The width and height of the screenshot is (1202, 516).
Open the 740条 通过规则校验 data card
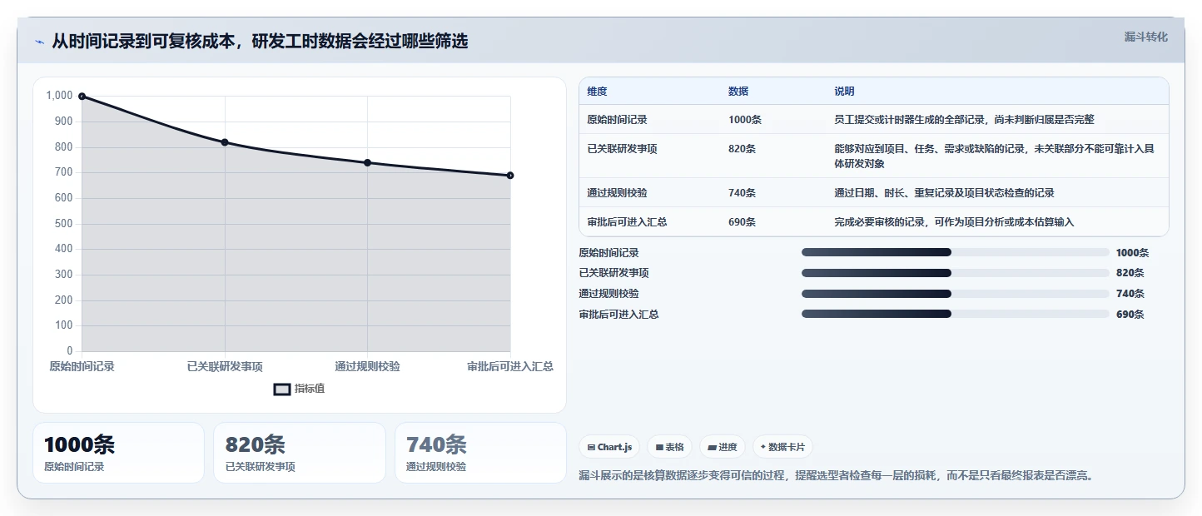pos(480,453)
